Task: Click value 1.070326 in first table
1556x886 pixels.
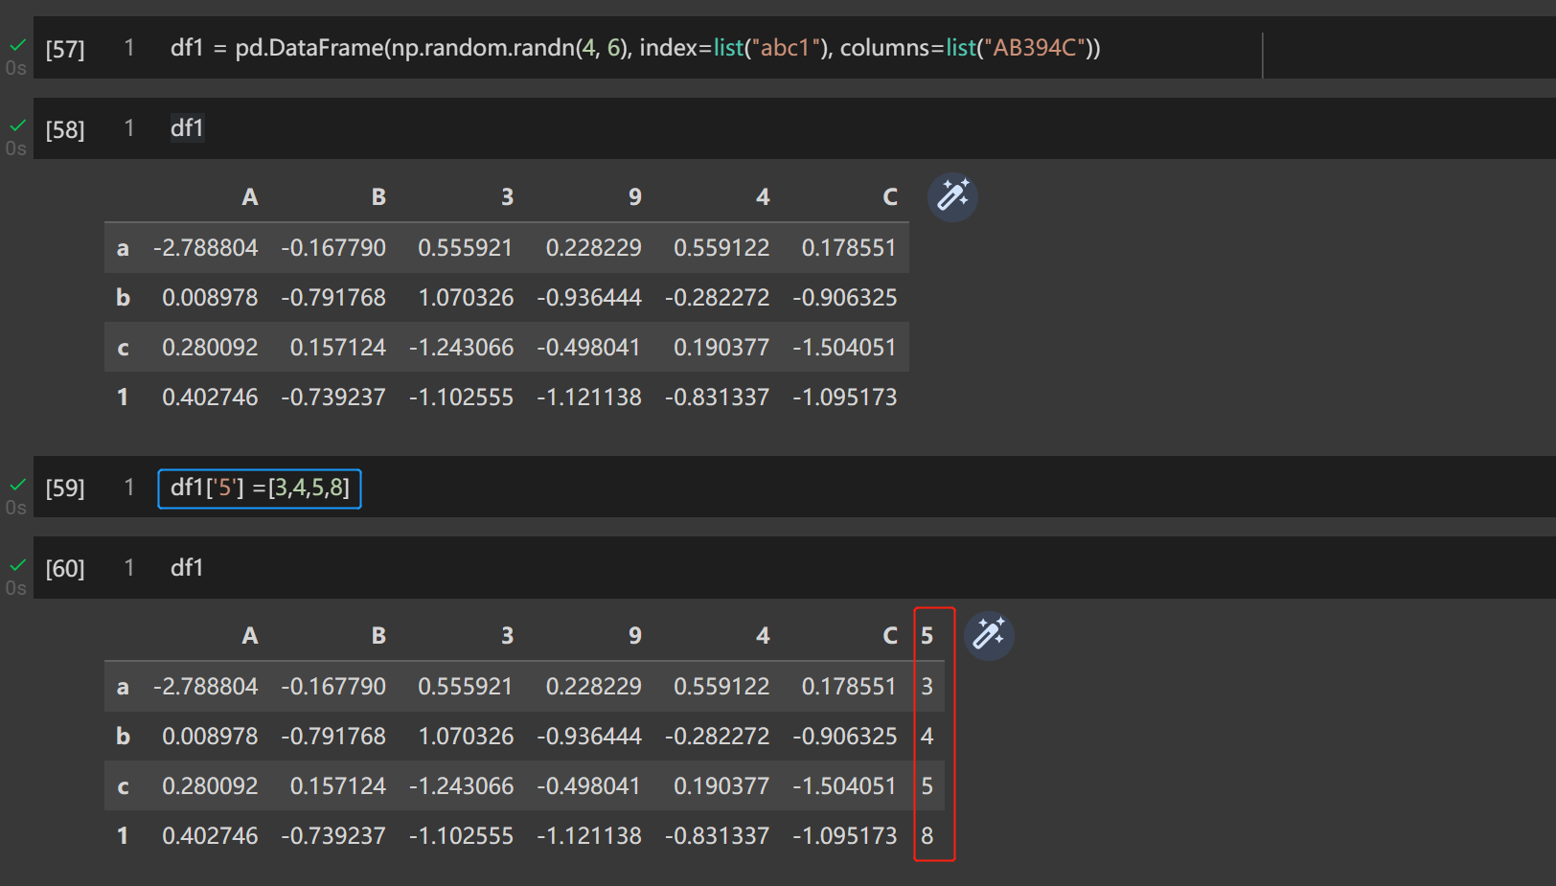Action: [466, 298]
